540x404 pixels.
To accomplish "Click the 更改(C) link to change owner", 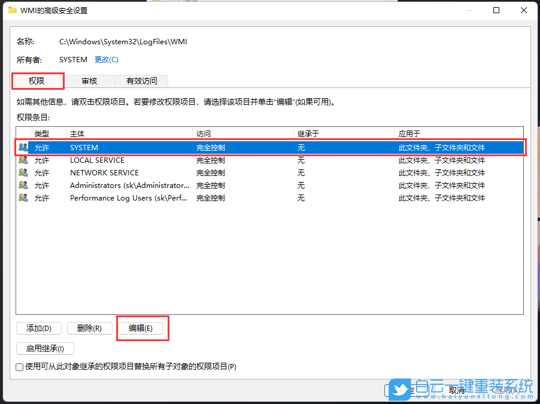I will tap(106, 59).
